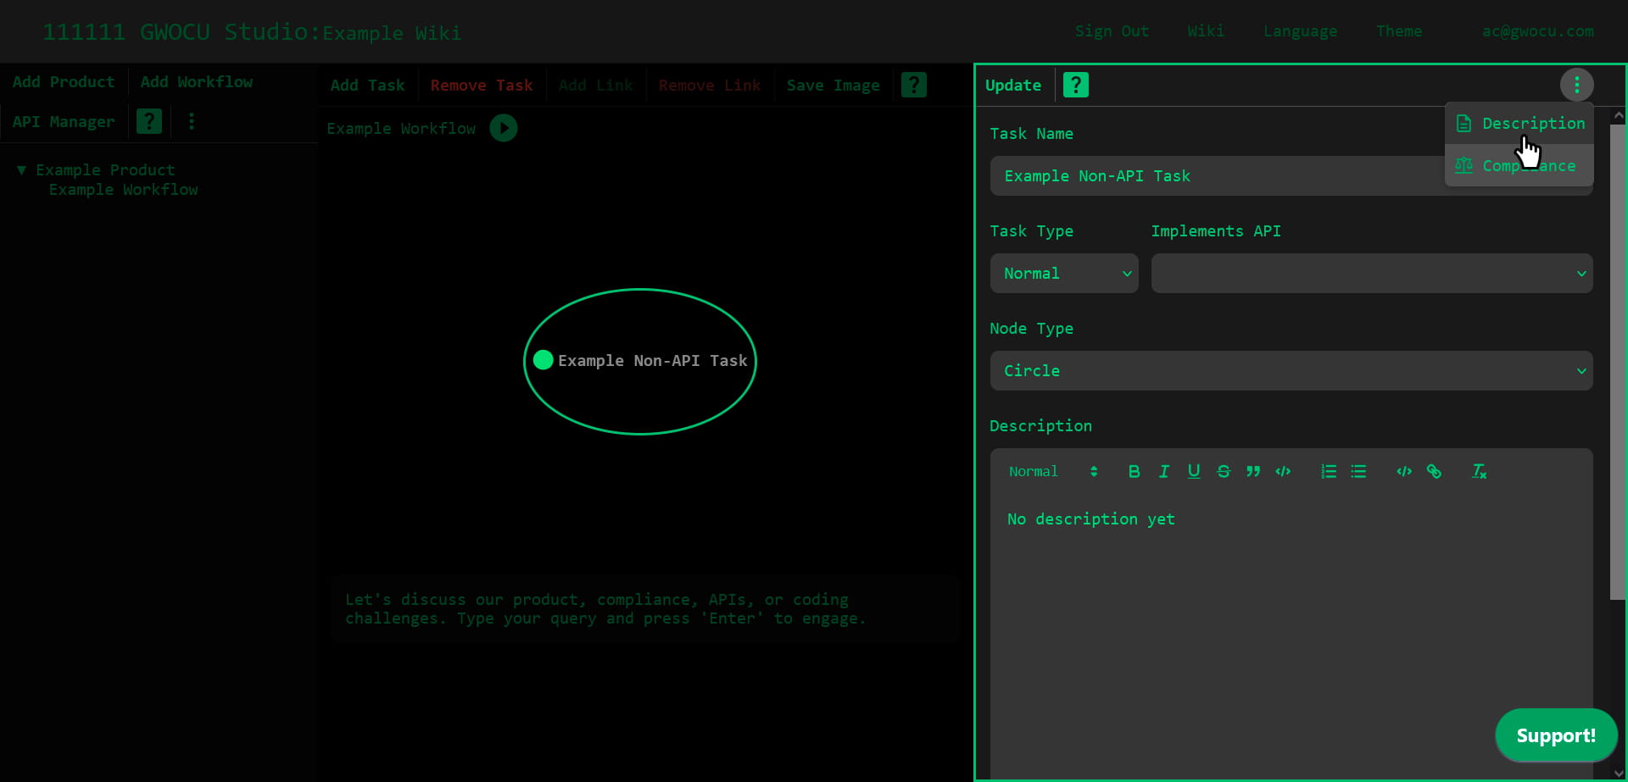Click Add Workflow
This screenshot has width=1628, height=782.
[x=197, y=82]
